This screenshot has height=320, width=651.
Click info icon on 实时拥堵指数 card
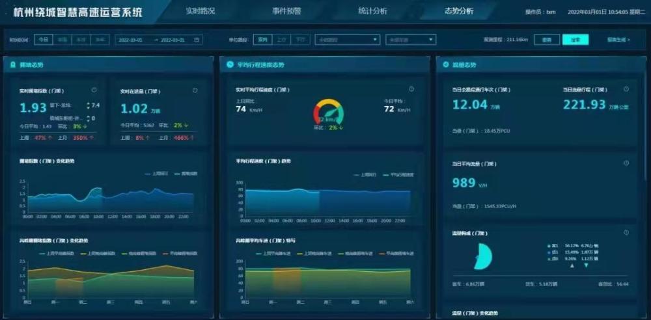pyautogui.click(x=94, y=90)
